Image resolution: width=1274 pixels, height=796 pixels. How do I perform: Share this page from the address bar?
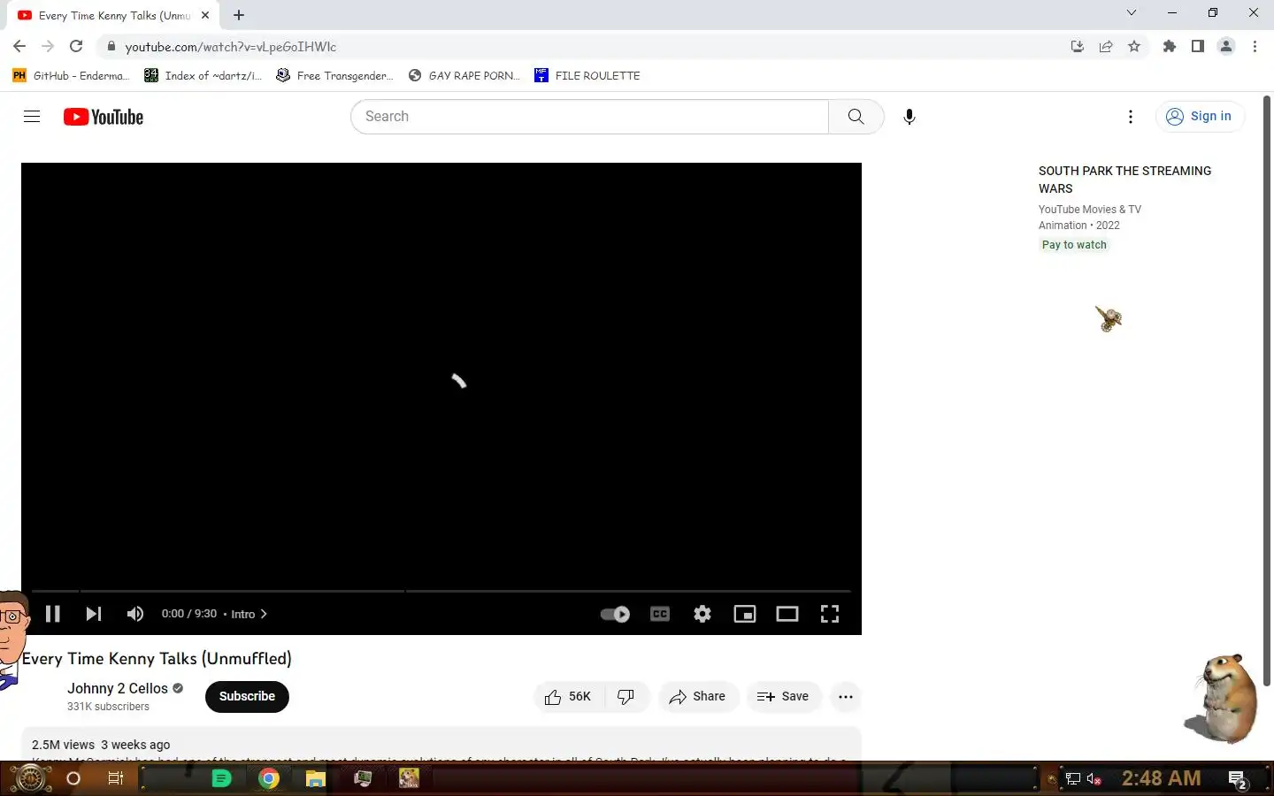click(1106, 46)
